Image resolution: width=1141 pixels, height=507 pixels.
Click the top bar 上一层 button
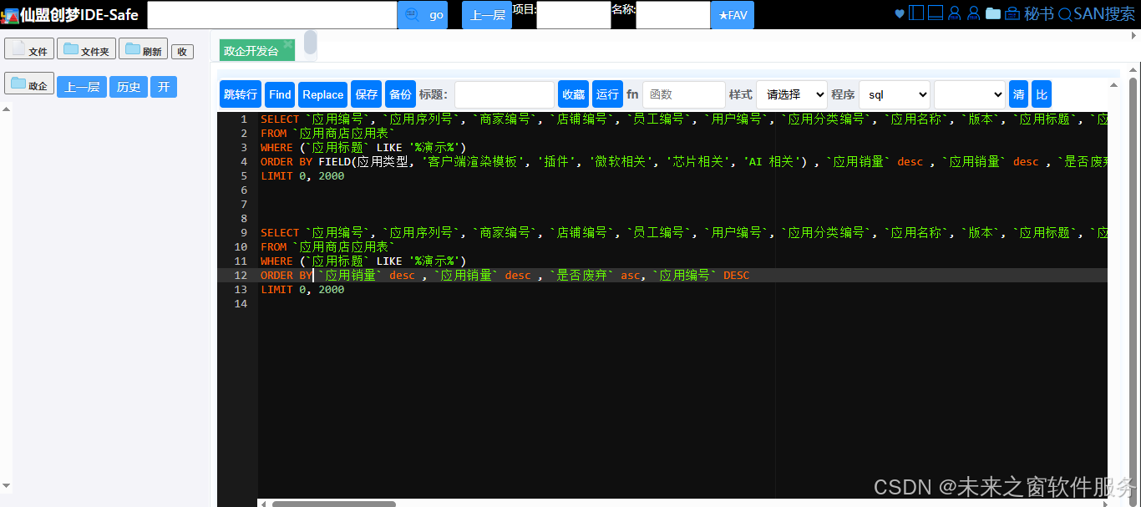coord(487,15)
